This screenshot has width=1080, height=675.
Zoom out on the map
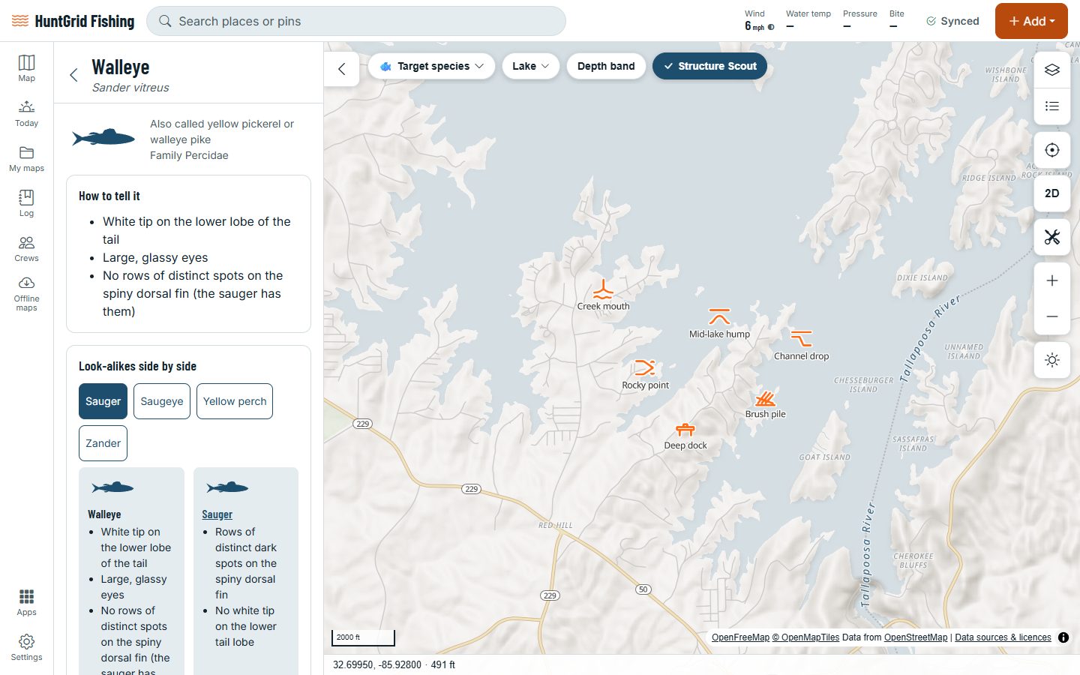(1052, 316)
